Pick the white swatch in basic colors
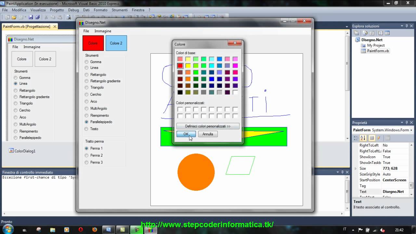 tap(235, 92)
